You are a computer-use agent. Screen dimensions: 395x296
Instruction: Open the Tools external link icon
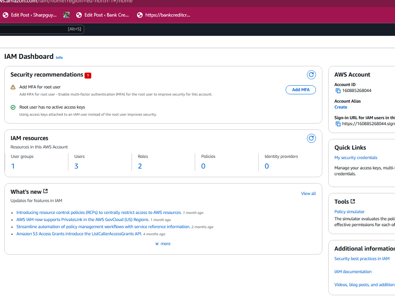(x=353, y=201)
